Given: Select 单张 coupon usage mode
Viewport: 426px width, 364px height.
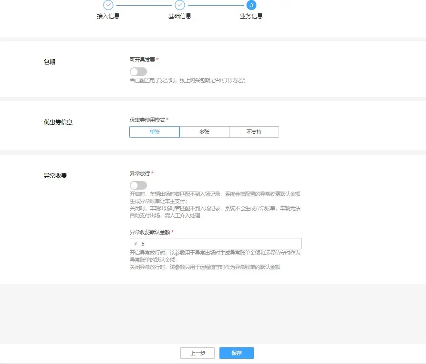Looking at the screenshot, I should point(154,132).
